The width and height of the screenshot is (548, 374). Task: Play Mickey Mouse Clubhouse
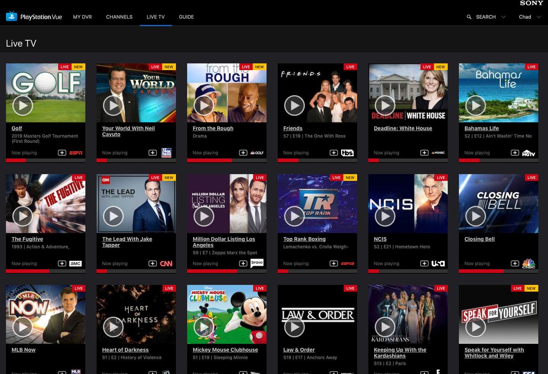[x=204, y=327]
